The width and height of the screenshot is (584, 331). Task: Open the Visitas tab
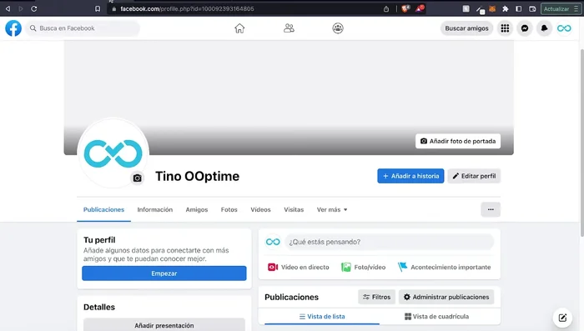[294, 209]
